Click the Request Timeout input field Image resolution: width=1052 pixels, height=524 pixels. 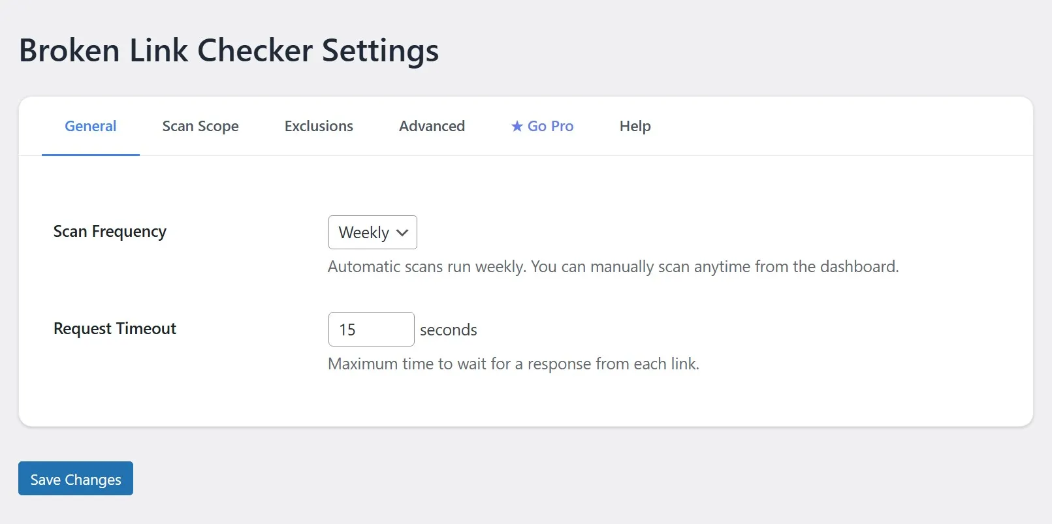click(371, 329)
